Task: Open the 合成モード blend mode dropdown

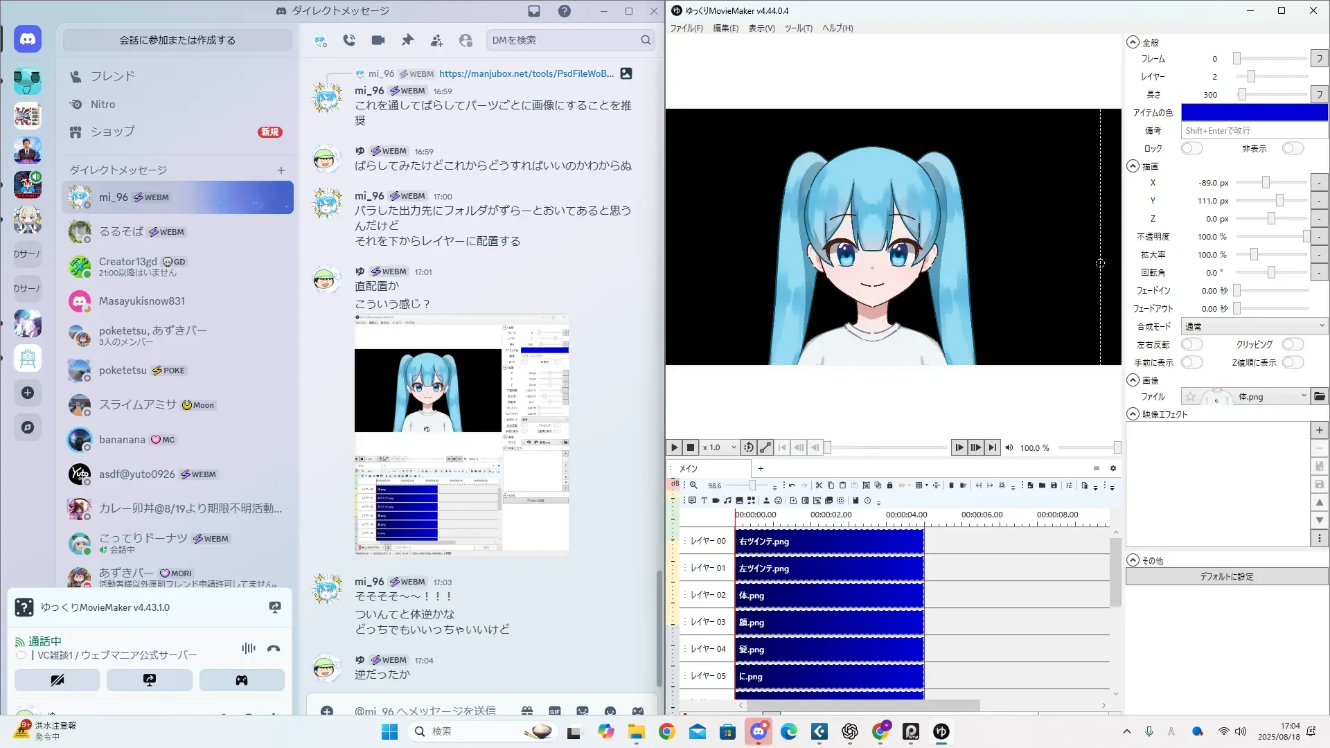Action: coord(1254,326)
